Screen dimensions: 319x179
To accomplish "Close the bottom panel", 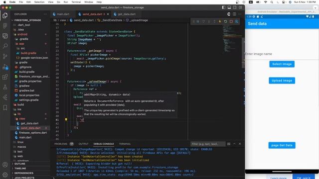I will point(240,144).
